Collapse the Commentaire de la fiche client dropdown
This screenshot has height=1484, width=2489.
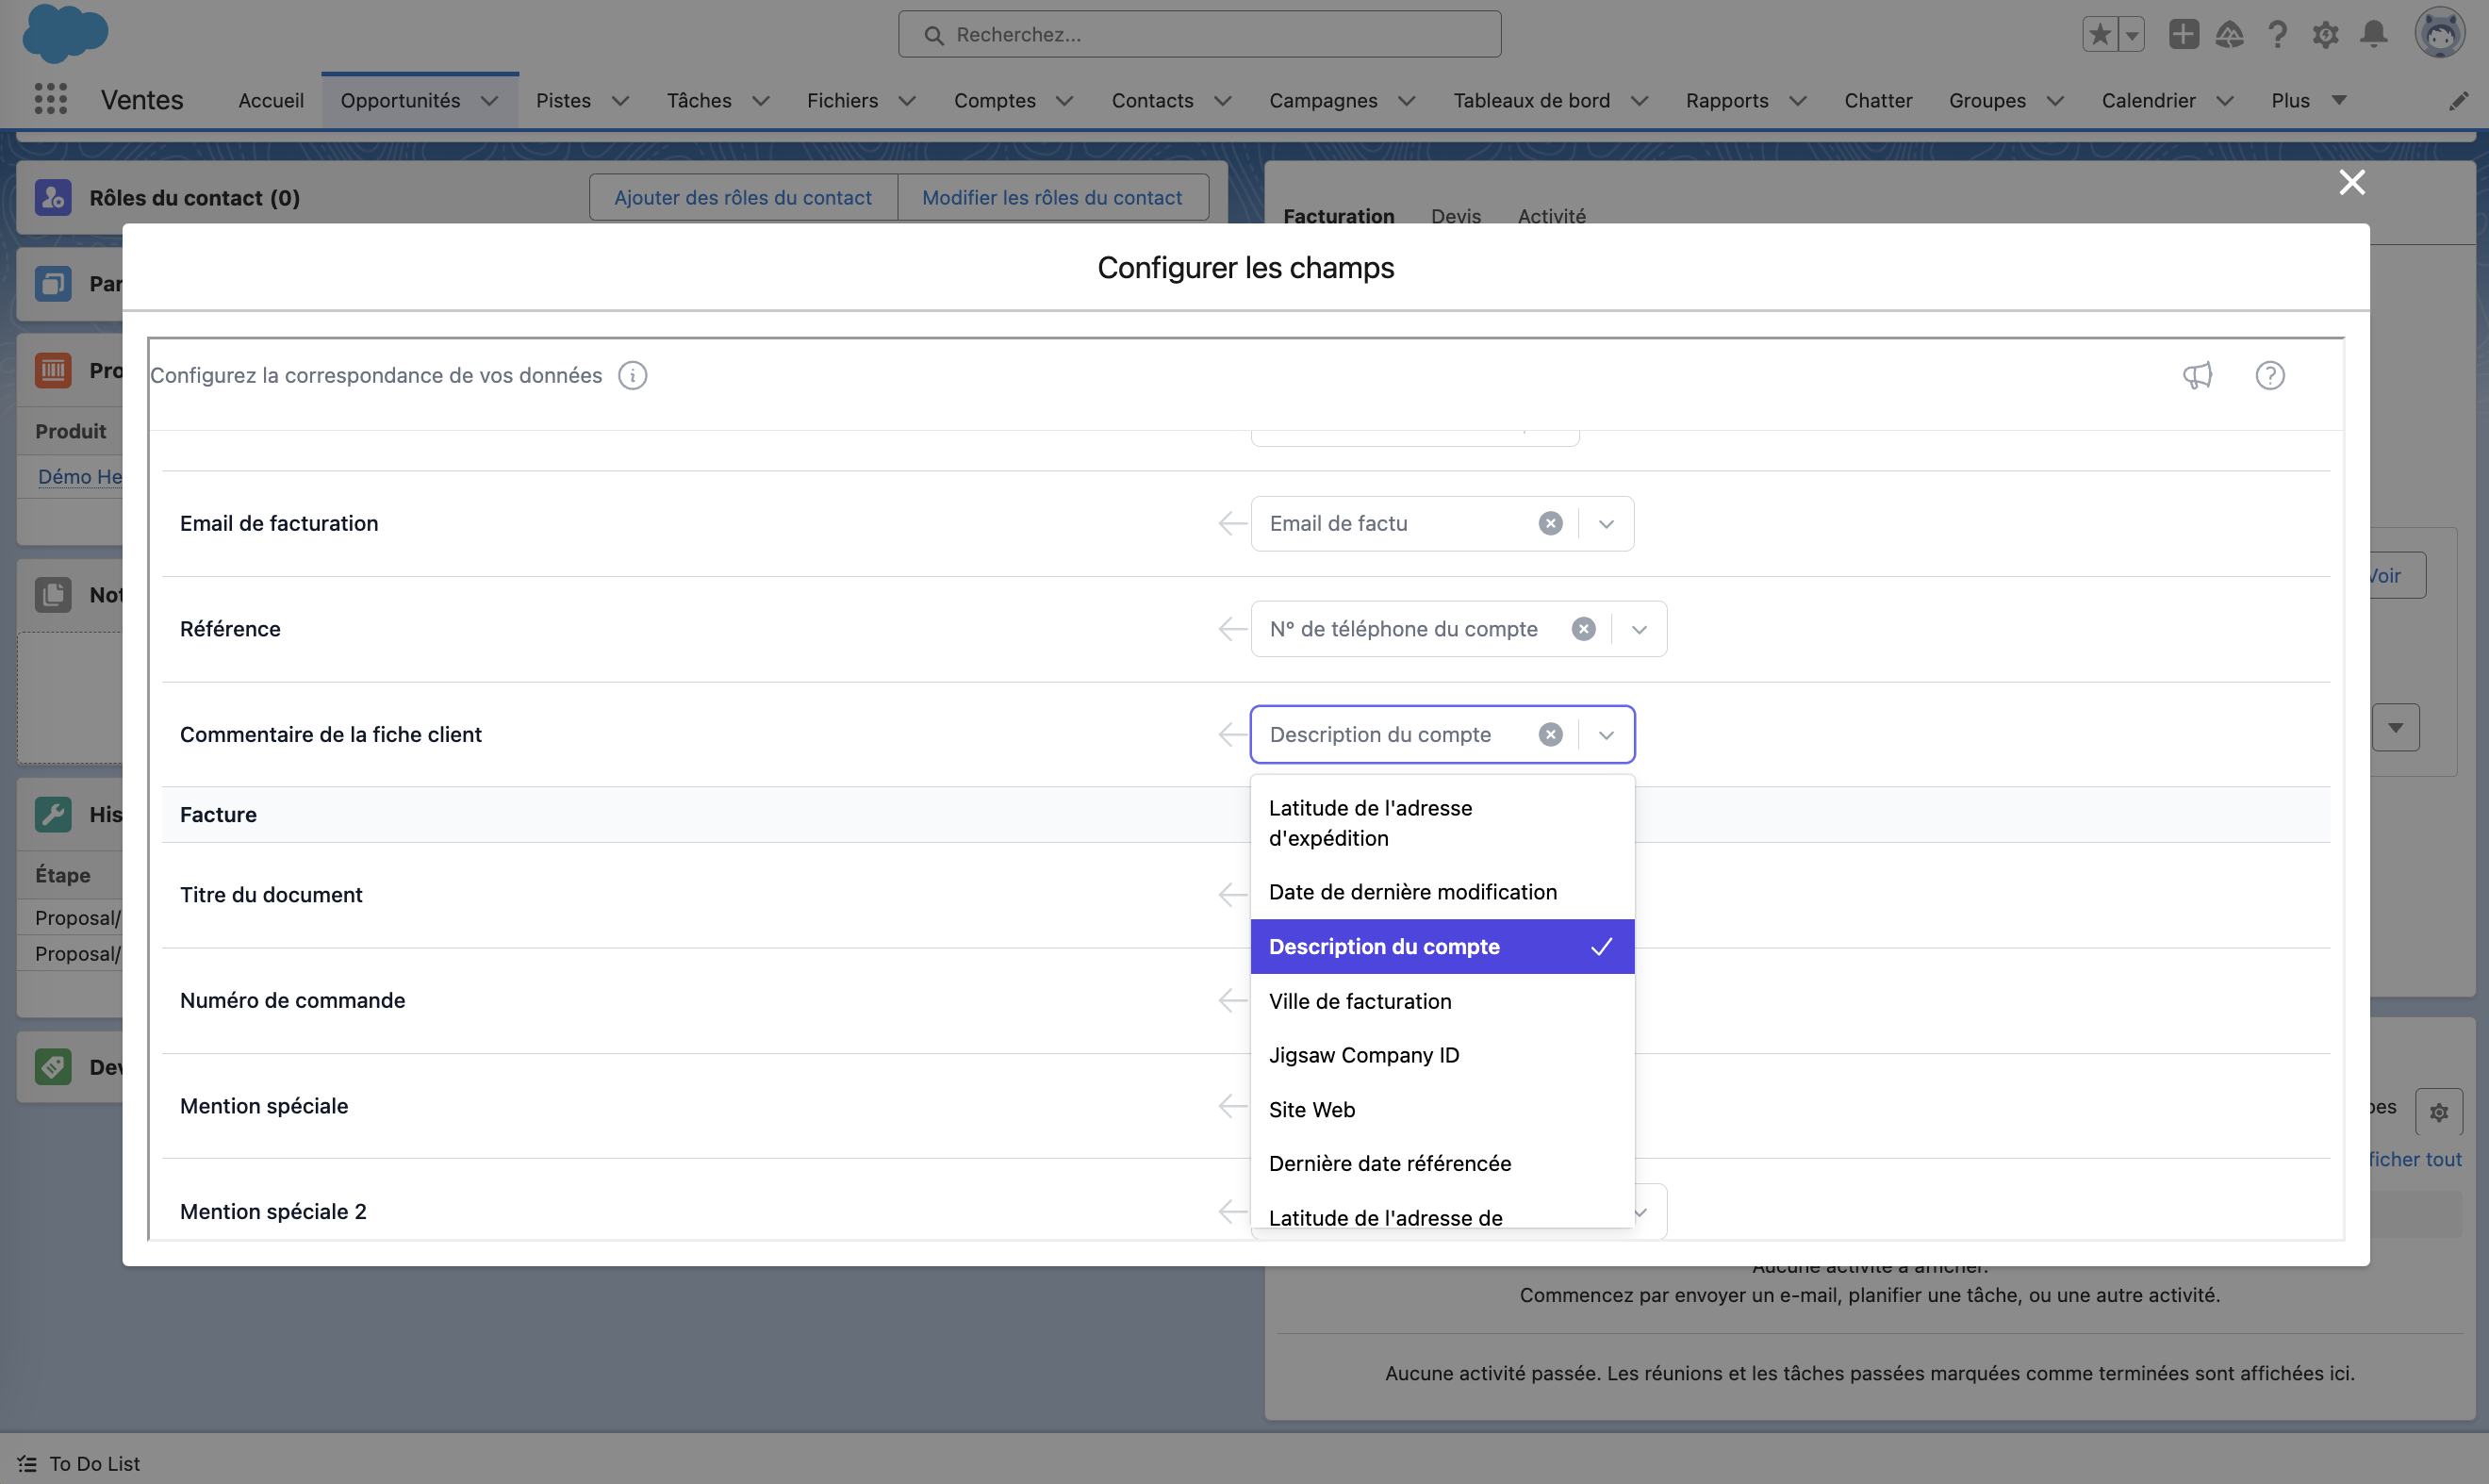click(x=1606, y=735)
